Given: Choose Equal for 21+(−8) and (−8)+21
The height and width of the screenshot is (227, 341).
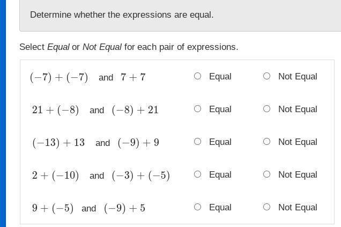Looking at the screenshot, I should click(x=197, y=109).
